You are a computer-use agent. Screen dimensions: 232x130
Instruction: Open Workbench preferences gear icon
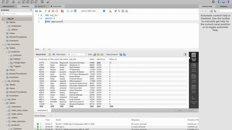click(x=213, y=2)
